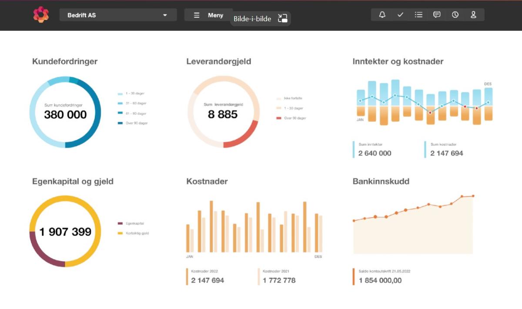
Task: Expand the Bedrift AS company dropdown
Action: [x=117, y=15]
